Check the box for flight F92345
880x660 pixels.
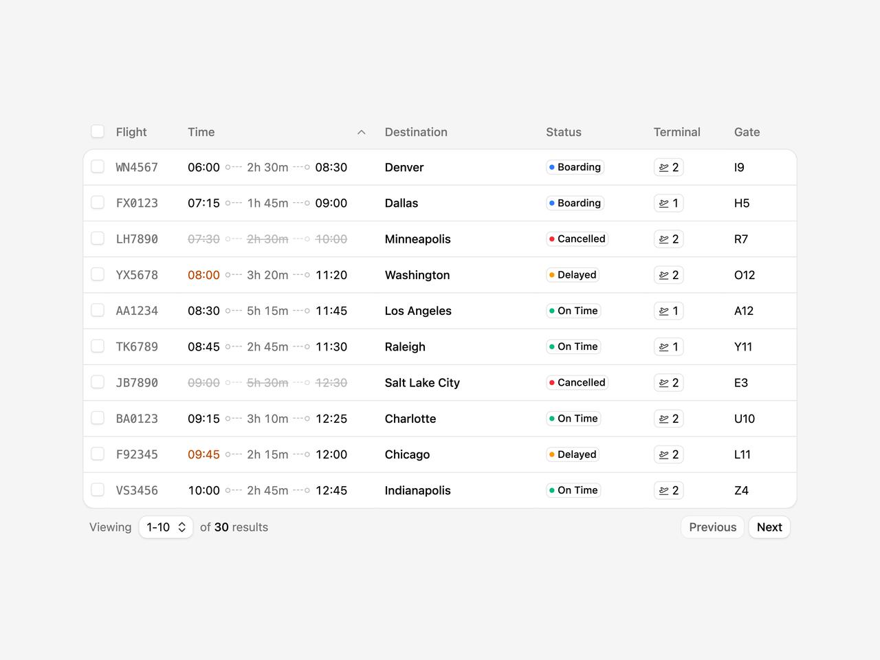point(98,454)
